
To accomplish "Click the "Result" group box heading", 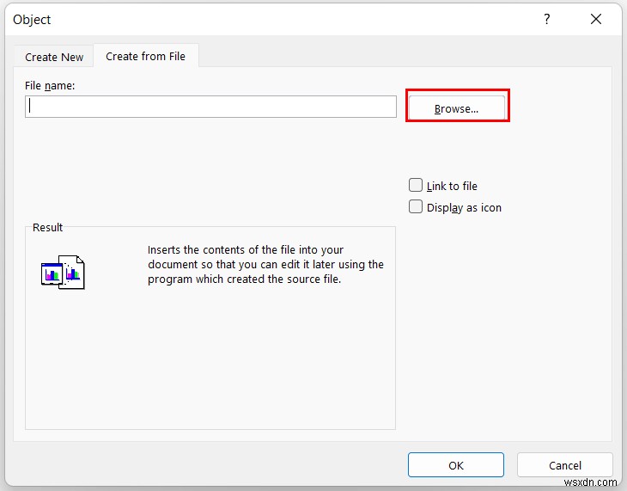I will pyautogui.click(x=48, y=227).
